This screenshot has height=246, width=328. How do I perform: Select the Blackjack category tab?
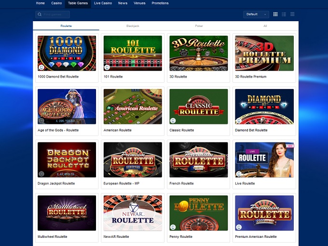(133, 26)
